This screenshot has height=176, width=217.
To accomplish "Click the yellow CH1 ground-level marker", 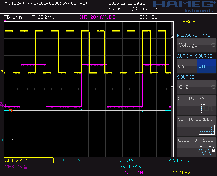I will 2,70.
